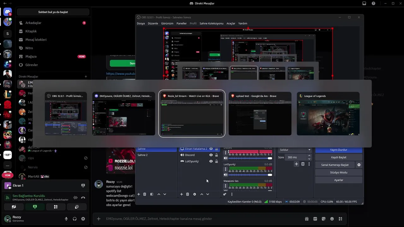Viewport: 404px width, 227px height.
Task: Disconnect from the Discord voice call
Action: click(83, 198)
